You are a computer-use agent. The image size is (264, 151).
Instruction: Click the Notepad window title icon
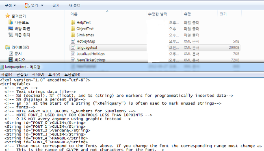[x=2, y=67]
